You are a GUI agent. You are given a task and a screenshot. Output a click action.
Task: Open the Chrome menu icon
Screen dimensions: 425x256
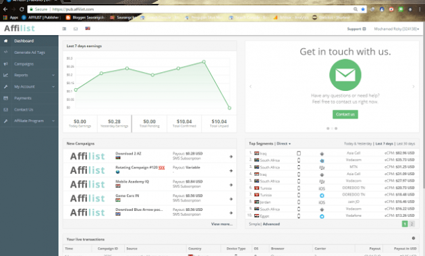point(420,9)
